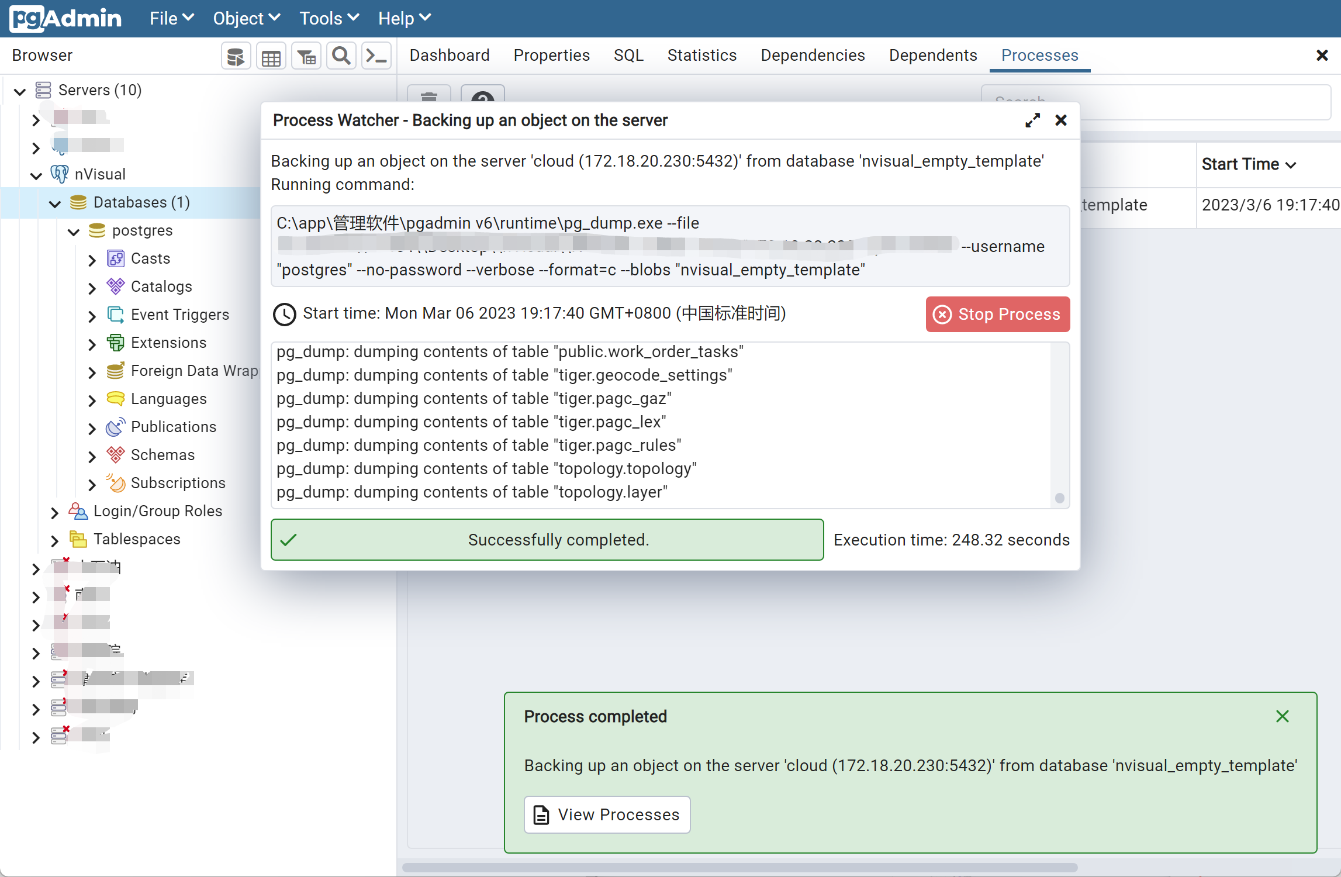The image size is (1341, 877).
Task: Click the Query Tool icon in Browser toolbar
Action: pyautogui.click(x=236, y=57)
